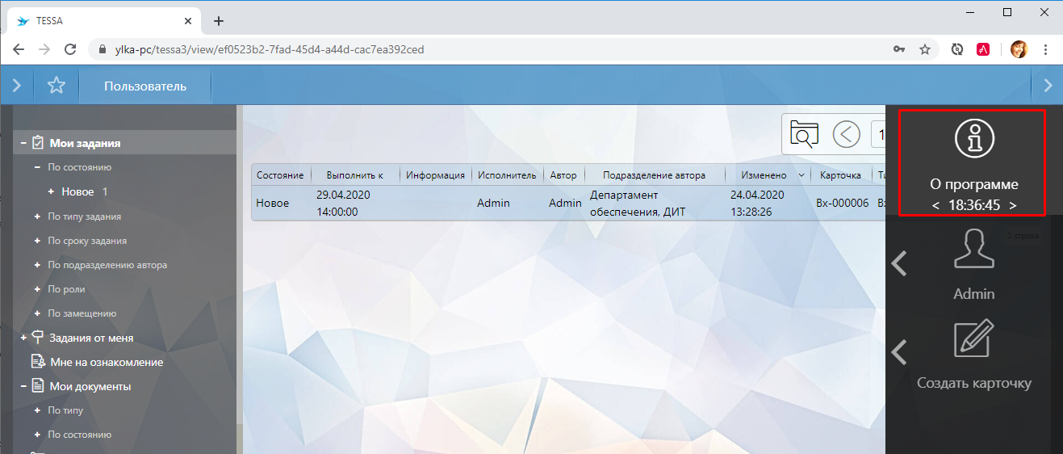Select 'Мне на ознакомление' in sidebar

106,362
